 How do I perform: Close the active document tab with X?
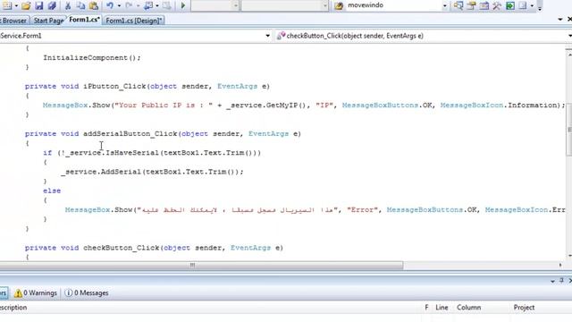point(569,19)
